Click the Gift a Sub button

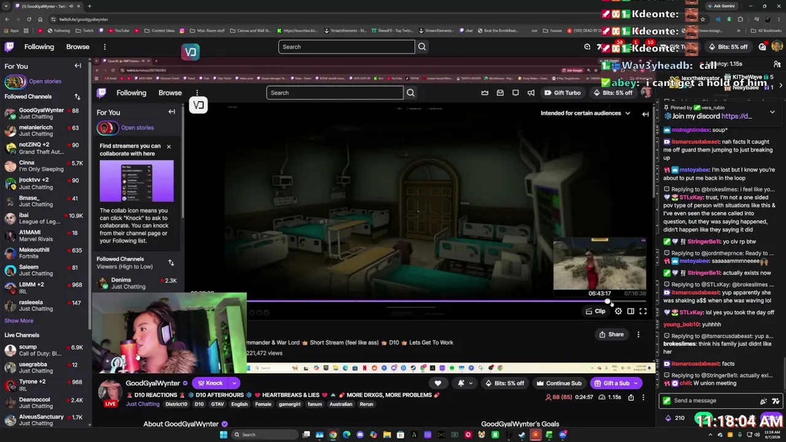coord(612,383)
